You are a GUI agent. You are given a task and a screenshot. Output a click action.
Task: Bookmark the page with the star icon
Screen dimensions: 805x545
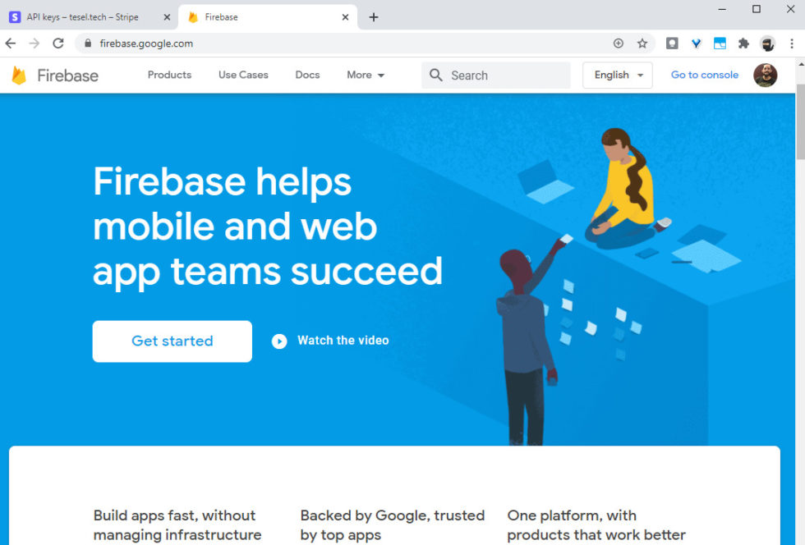642,43
